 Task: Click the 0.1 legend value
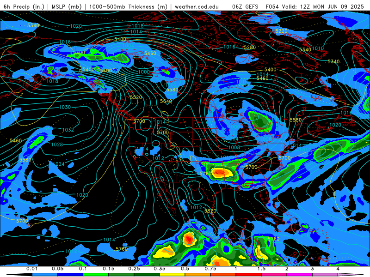click(83, 269)
